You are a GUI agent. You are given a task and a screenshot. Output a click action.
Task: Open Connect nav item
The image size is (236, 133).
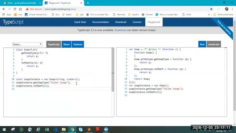pyautogui.click(x=137, y=22)
